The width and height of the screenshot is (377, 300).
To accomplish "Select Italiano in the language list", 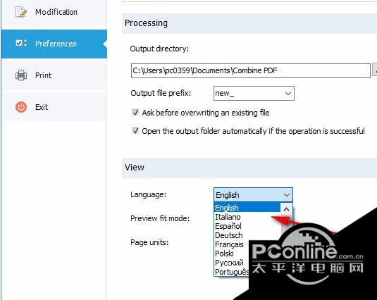I will coord(247,217).
